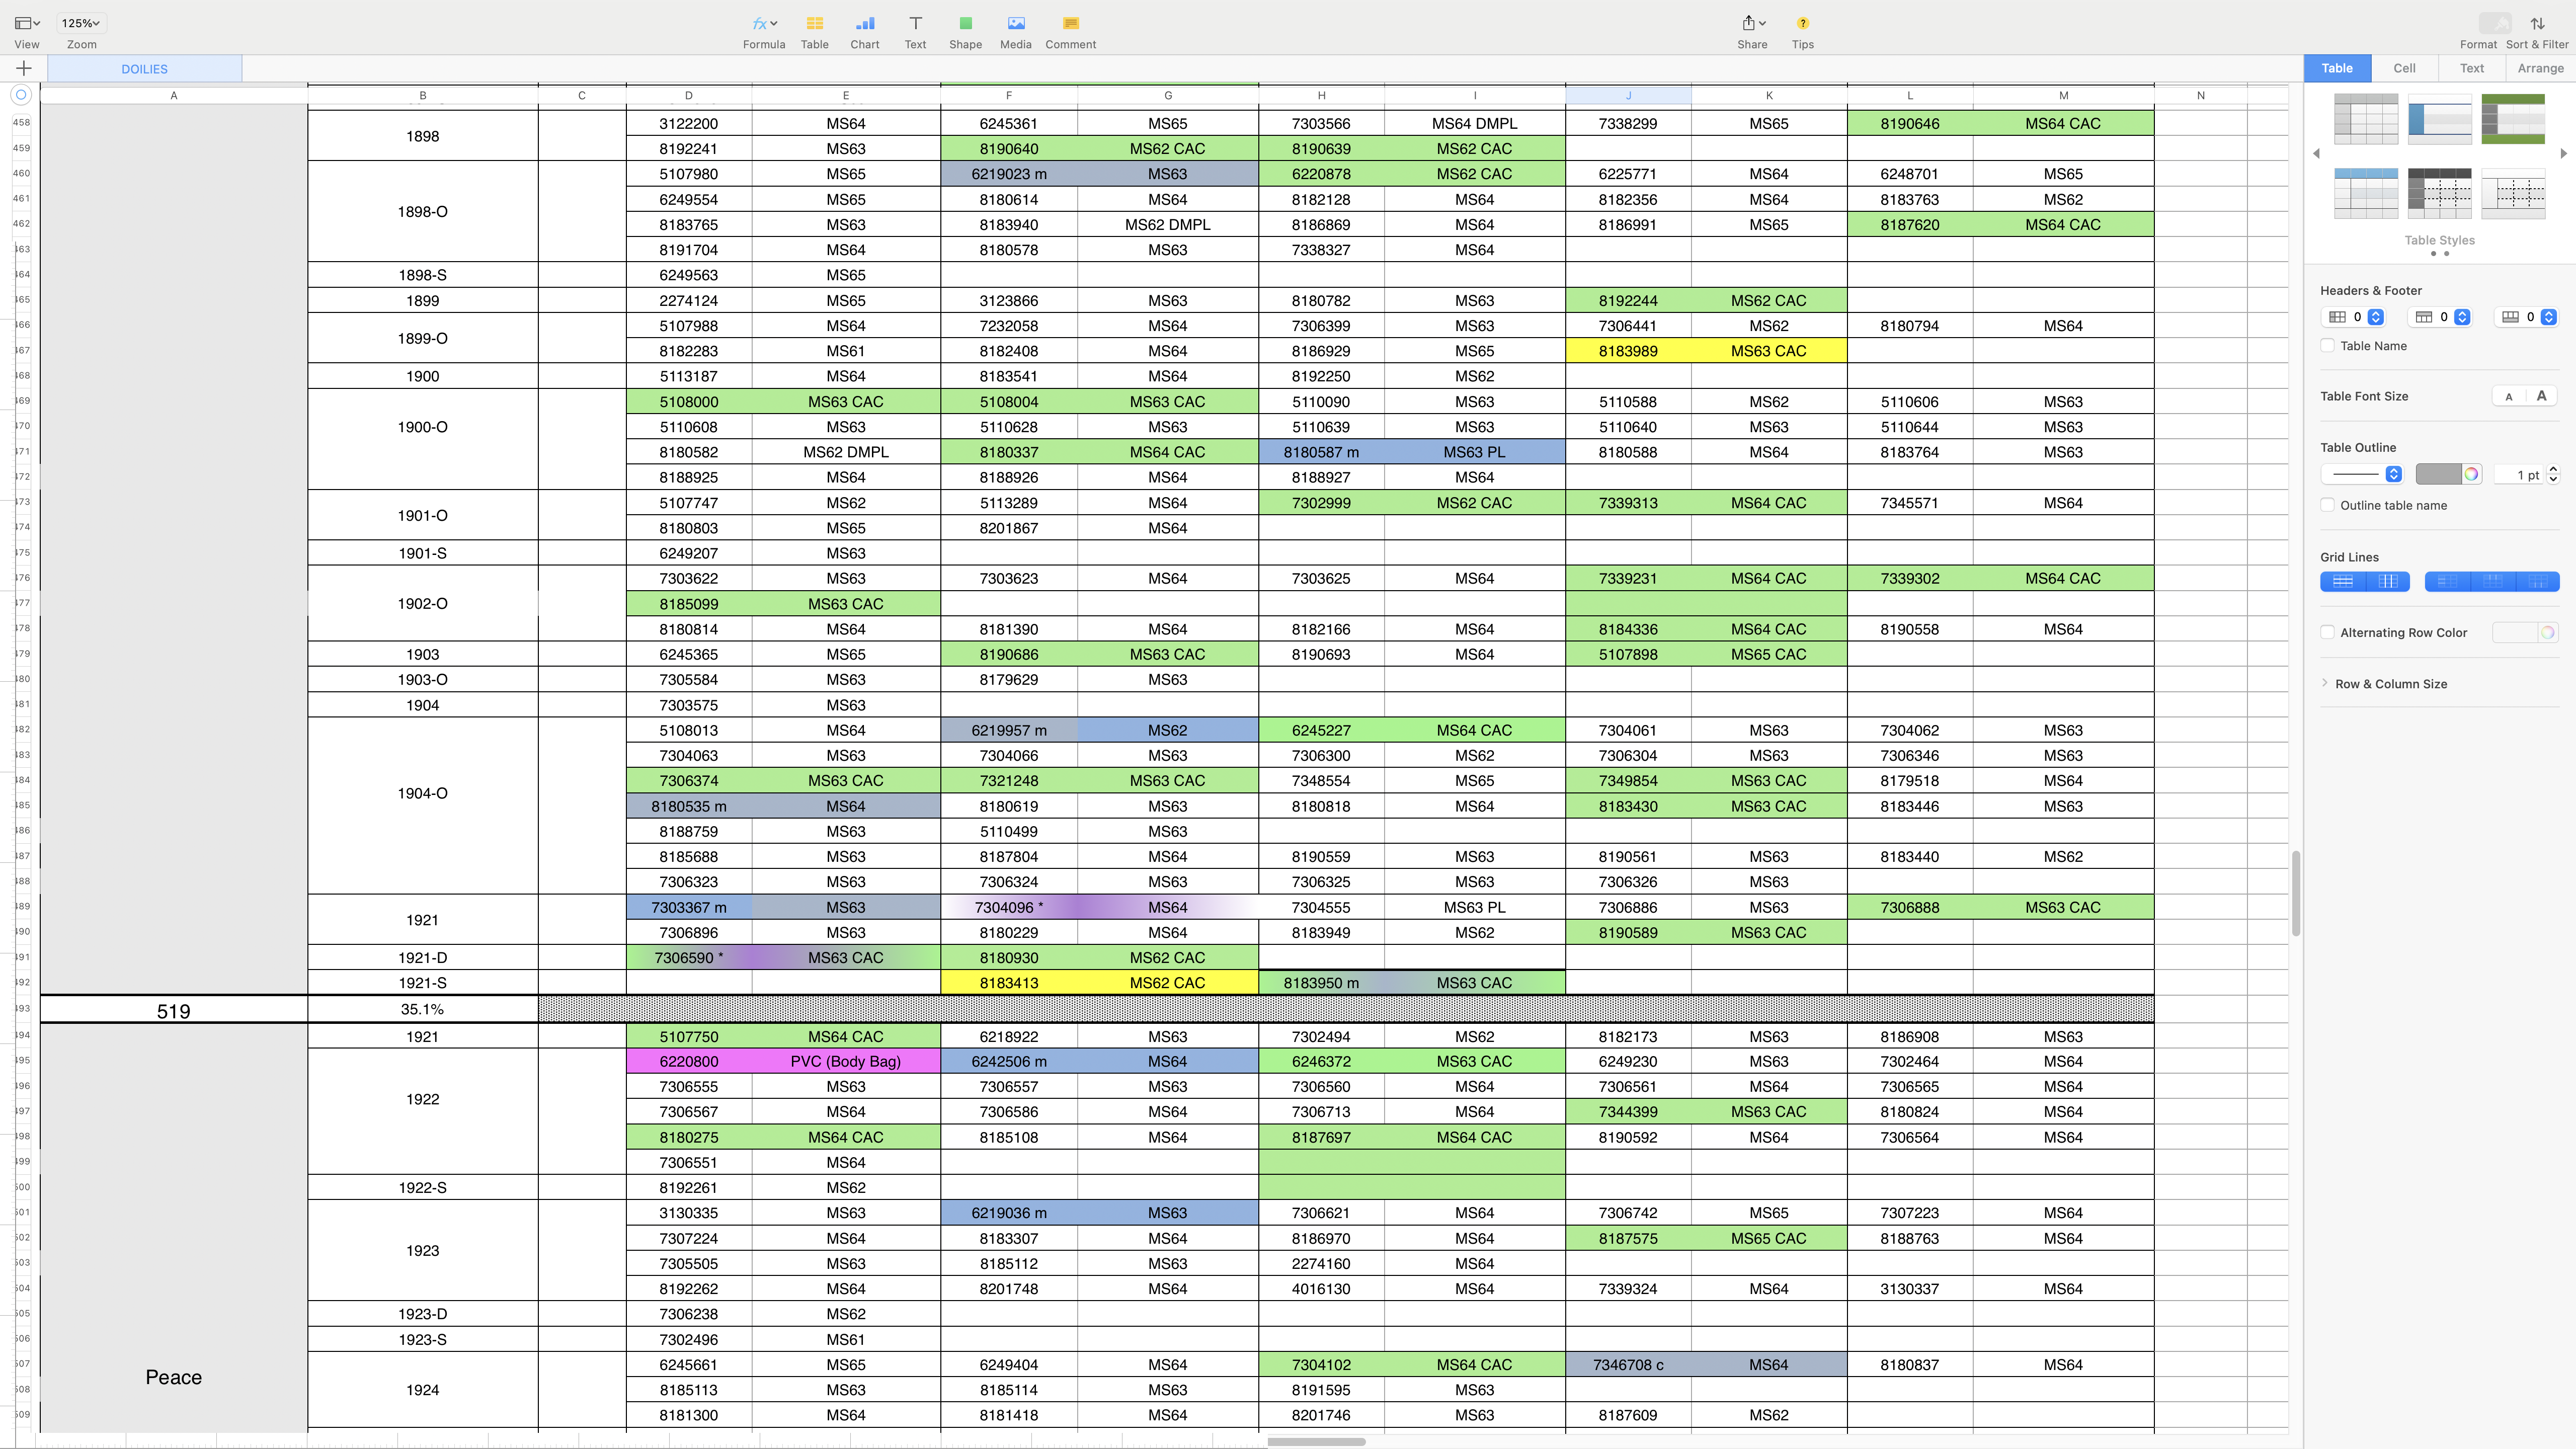This screenshot has width=2576, height=1449.
Task: Switch to the Cell tab
Action: [2404, 68]
